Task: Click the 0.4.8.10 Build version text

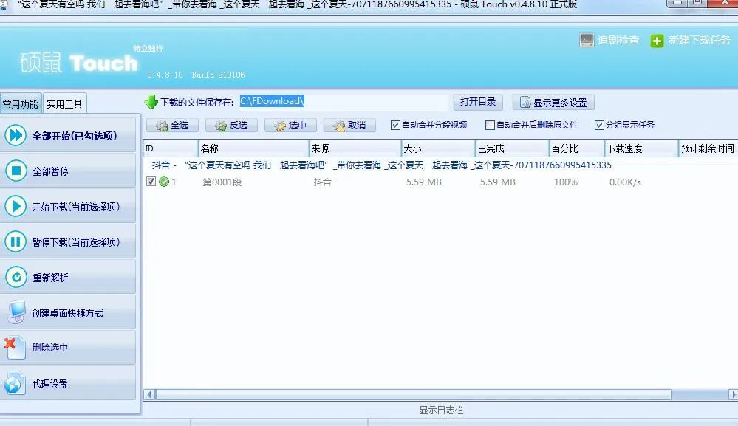Action: pos(196,75)
